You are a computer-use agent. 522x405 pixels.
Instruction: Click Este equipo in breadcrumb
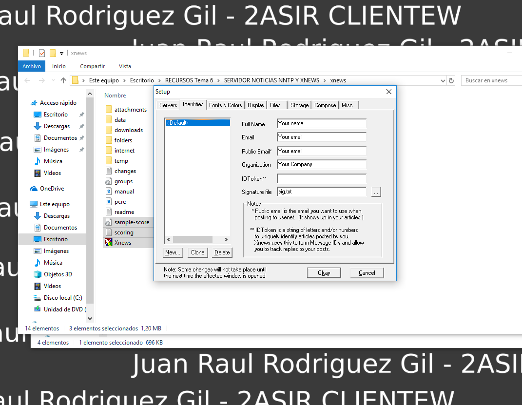104,80
